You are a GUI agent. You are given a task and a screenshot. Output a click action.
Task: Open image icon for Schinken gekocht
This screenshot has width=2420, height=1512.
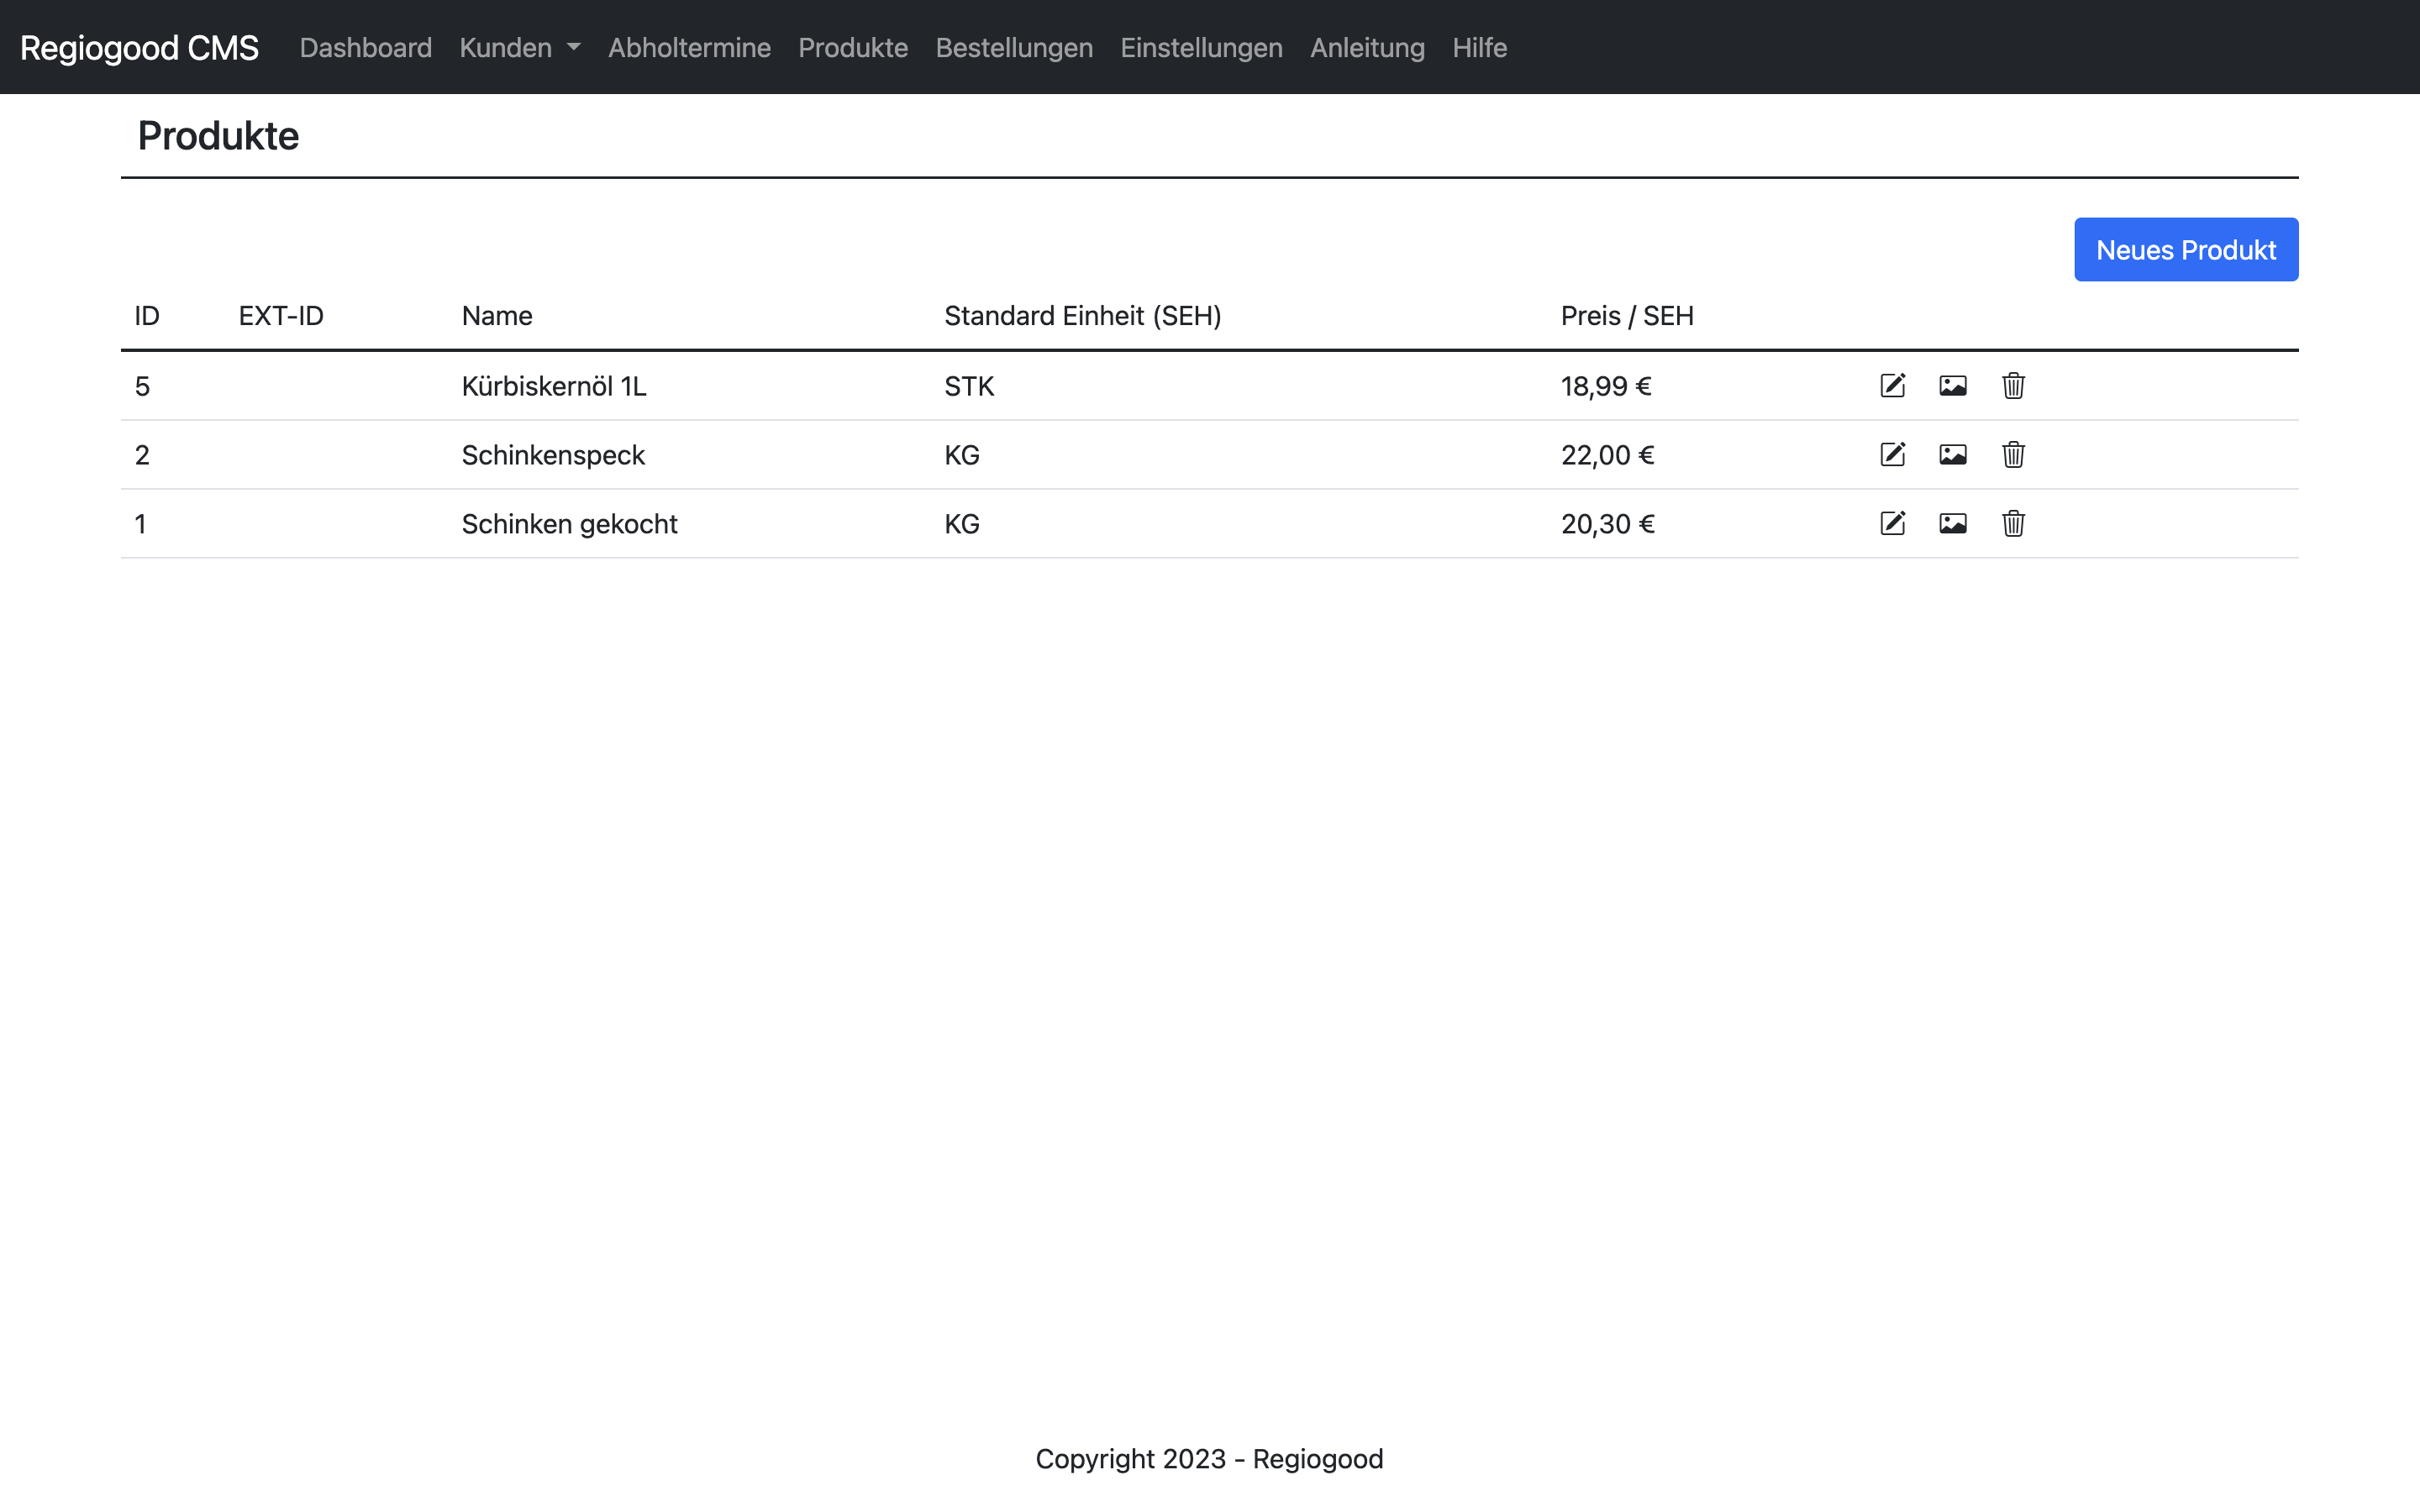pos(1952,524)
